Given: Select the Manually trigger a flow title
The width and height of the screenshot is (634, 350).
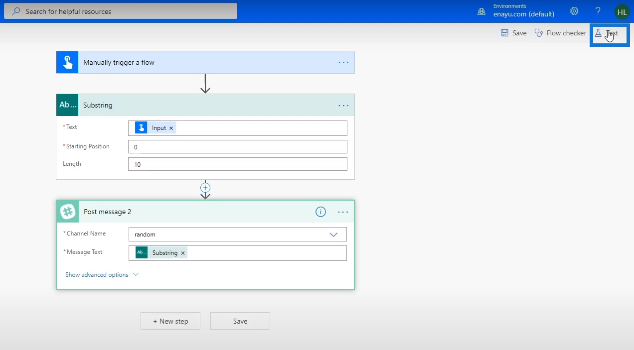Looking at the screenshot, I should pos(119,62).
